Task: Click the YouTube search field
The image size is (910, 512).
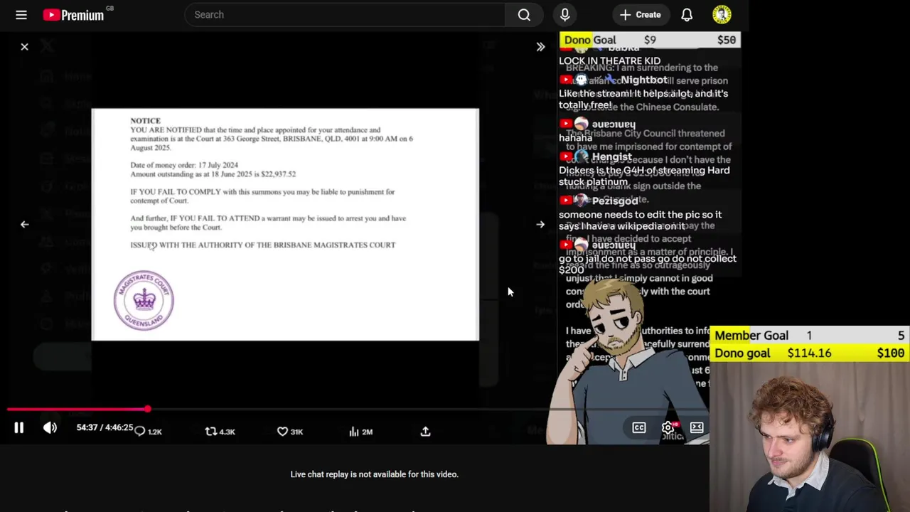Action: point(345,14)
